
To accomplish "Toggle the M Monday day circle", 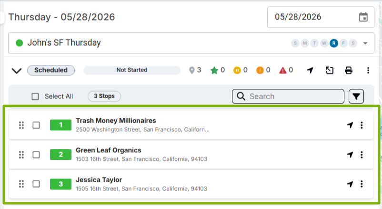I will (305, 43).
